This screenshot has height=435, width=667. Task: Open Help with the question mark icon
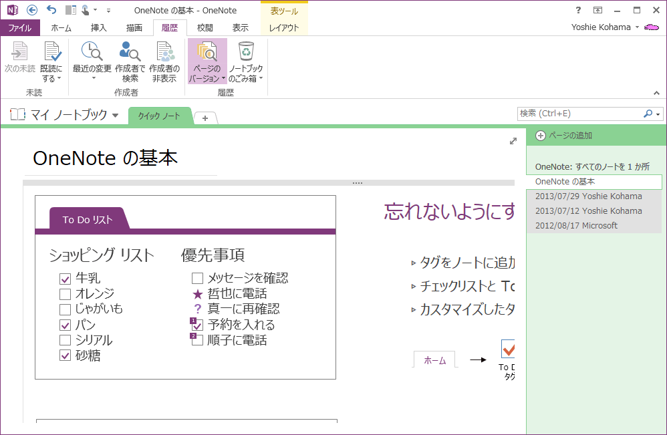pos(578,10)
